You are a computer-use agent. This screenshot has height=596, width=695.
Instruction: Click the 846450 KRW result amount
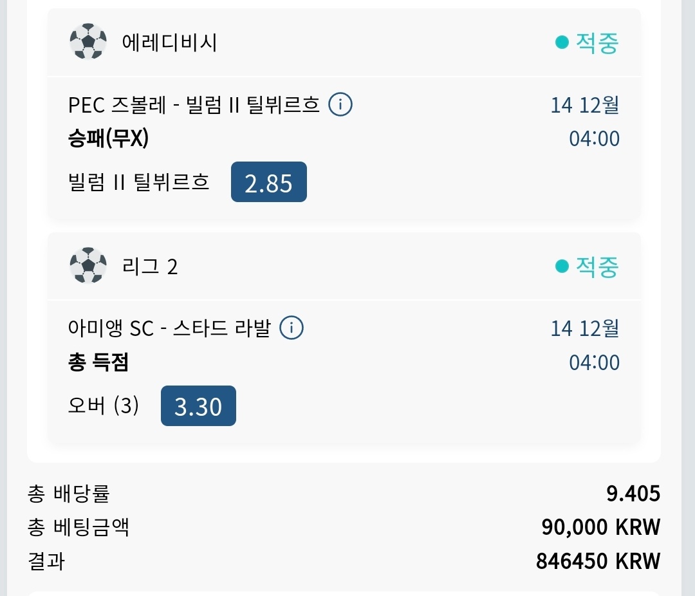[x=598, y=561]
